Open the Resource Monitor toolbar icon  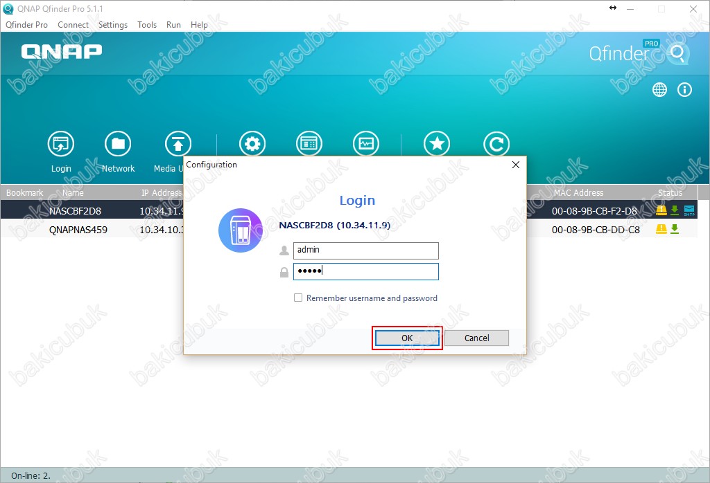[366, 144]
